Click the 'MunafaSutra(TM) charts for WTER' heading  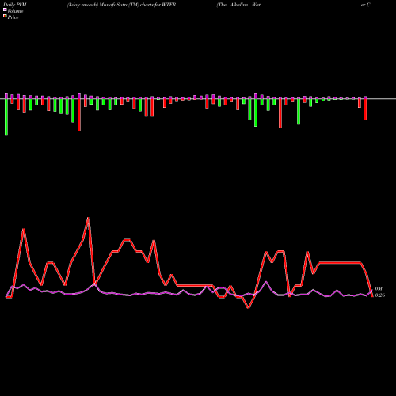[138, 5]
